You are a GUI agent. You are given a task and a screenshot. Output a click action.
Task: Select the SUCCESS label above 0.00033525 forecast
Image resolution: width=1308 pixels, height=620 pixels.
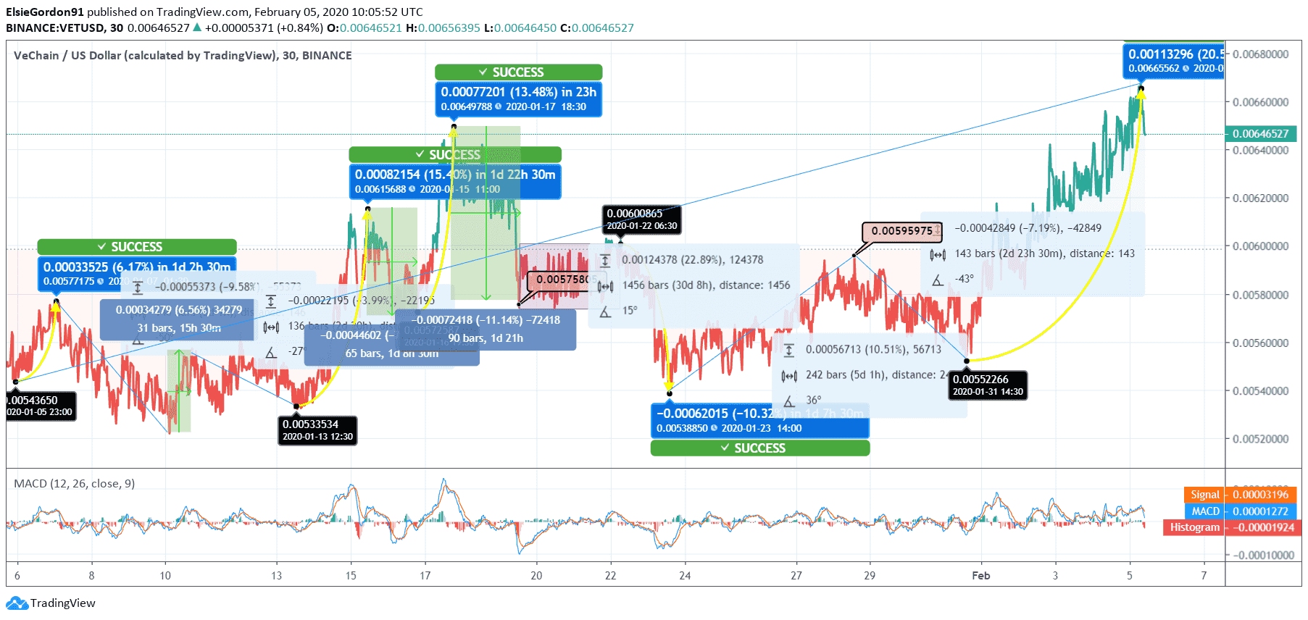pyautogui.click(x=137, y=246)
